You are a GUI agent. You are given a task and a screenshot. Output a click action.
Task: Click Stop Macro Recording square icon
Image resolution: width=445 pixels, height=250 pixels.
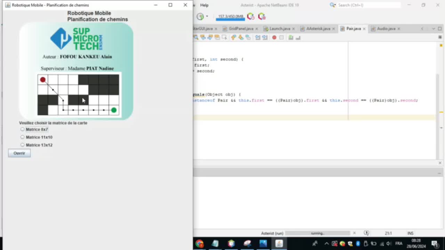click(282, 37)
